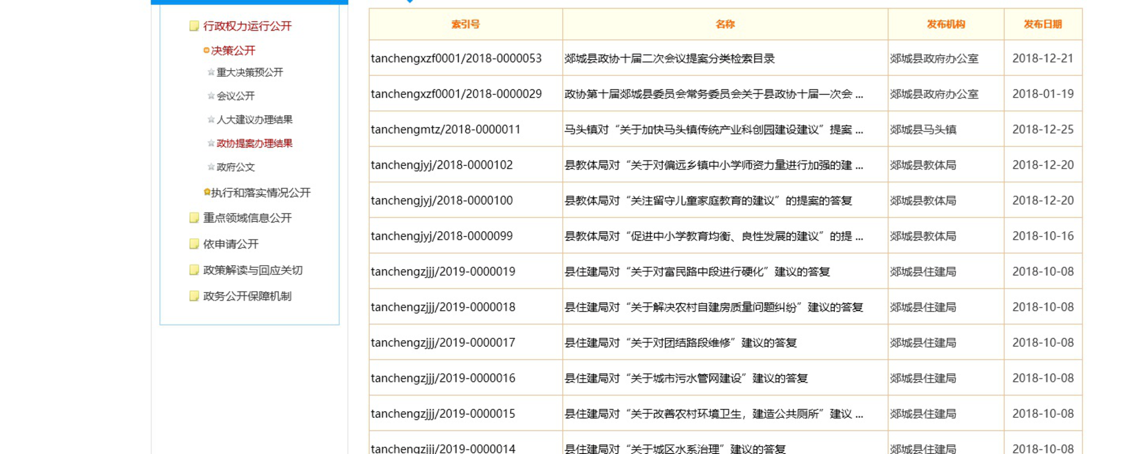This screenshot has height=454, width=1146.
Task: Open 行政权力运行公开 category
Action: pos(247,26)
